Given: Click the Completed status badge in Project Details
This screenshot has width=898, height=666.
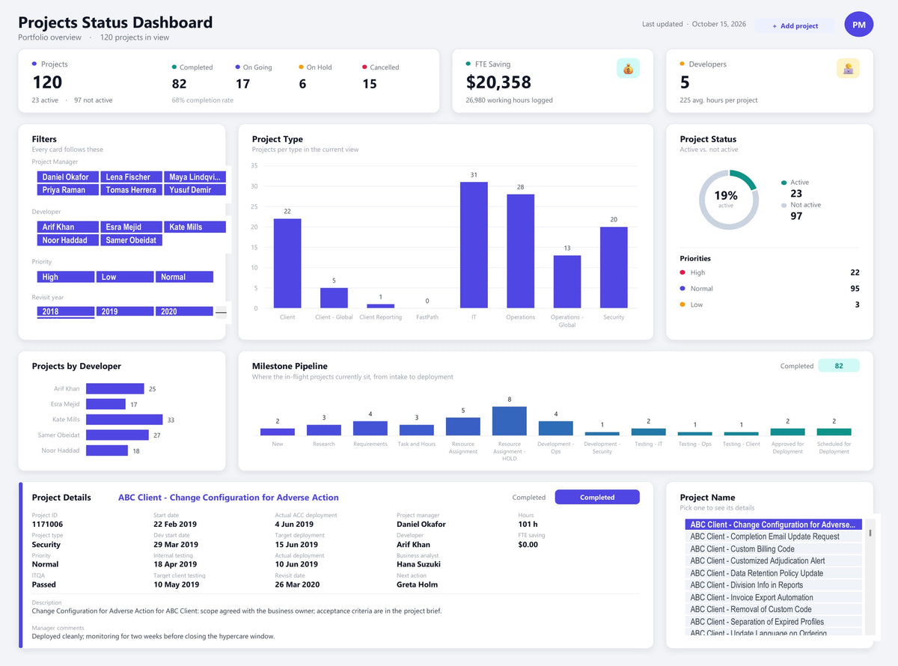Looking at the screenshot, I should click(x=597, y=497).
